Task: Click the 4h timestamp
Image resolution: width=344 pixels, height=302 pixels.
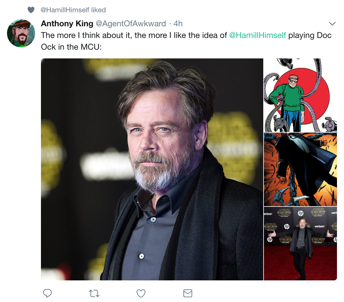Action: pos(178,23)
